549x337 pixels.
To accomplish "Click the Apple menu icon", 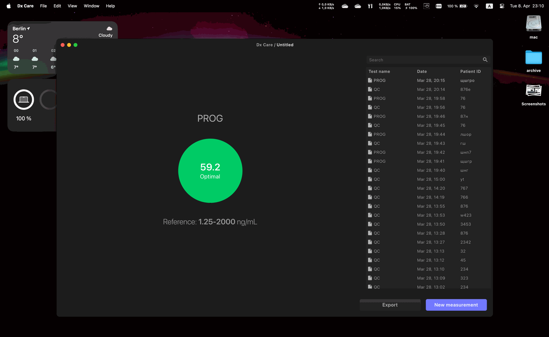I will click(x=9, y=6).
